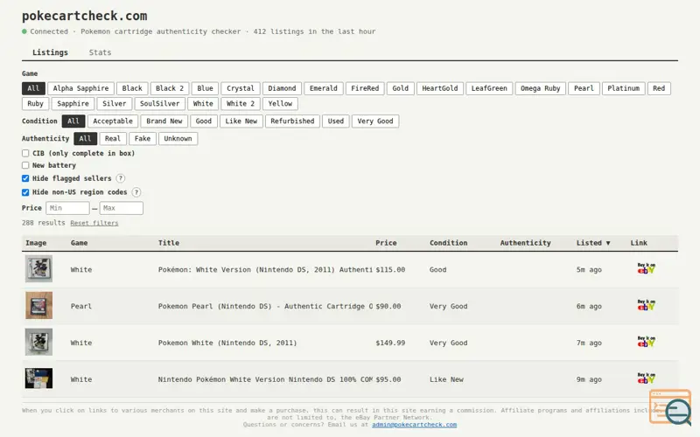Filter games by White 2
Image resolution: width=700 pixels, height=437 pixels.
point(240,103)
